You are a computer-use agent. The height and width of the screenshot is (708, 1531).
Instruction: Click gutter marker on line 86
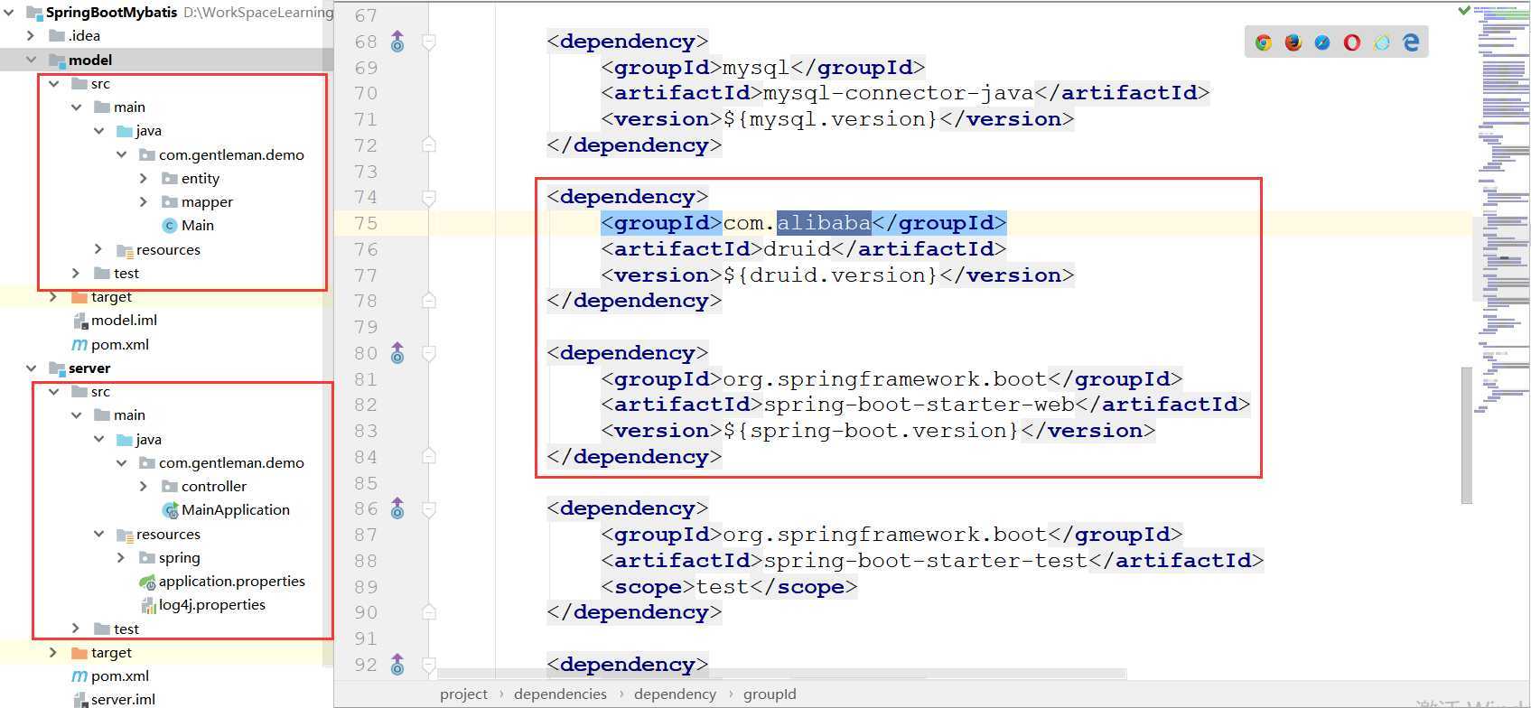tap(397, 508)
